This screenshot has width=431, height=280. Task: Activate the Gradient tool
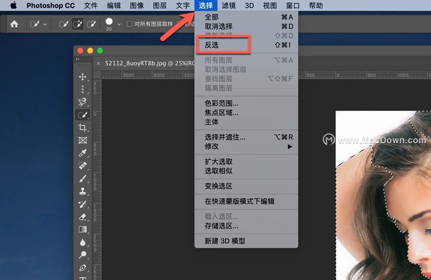click(x=82, y=229)
